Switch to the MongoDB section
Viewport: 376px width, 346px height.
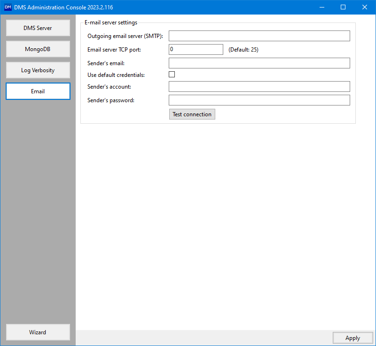coord(38,49)
